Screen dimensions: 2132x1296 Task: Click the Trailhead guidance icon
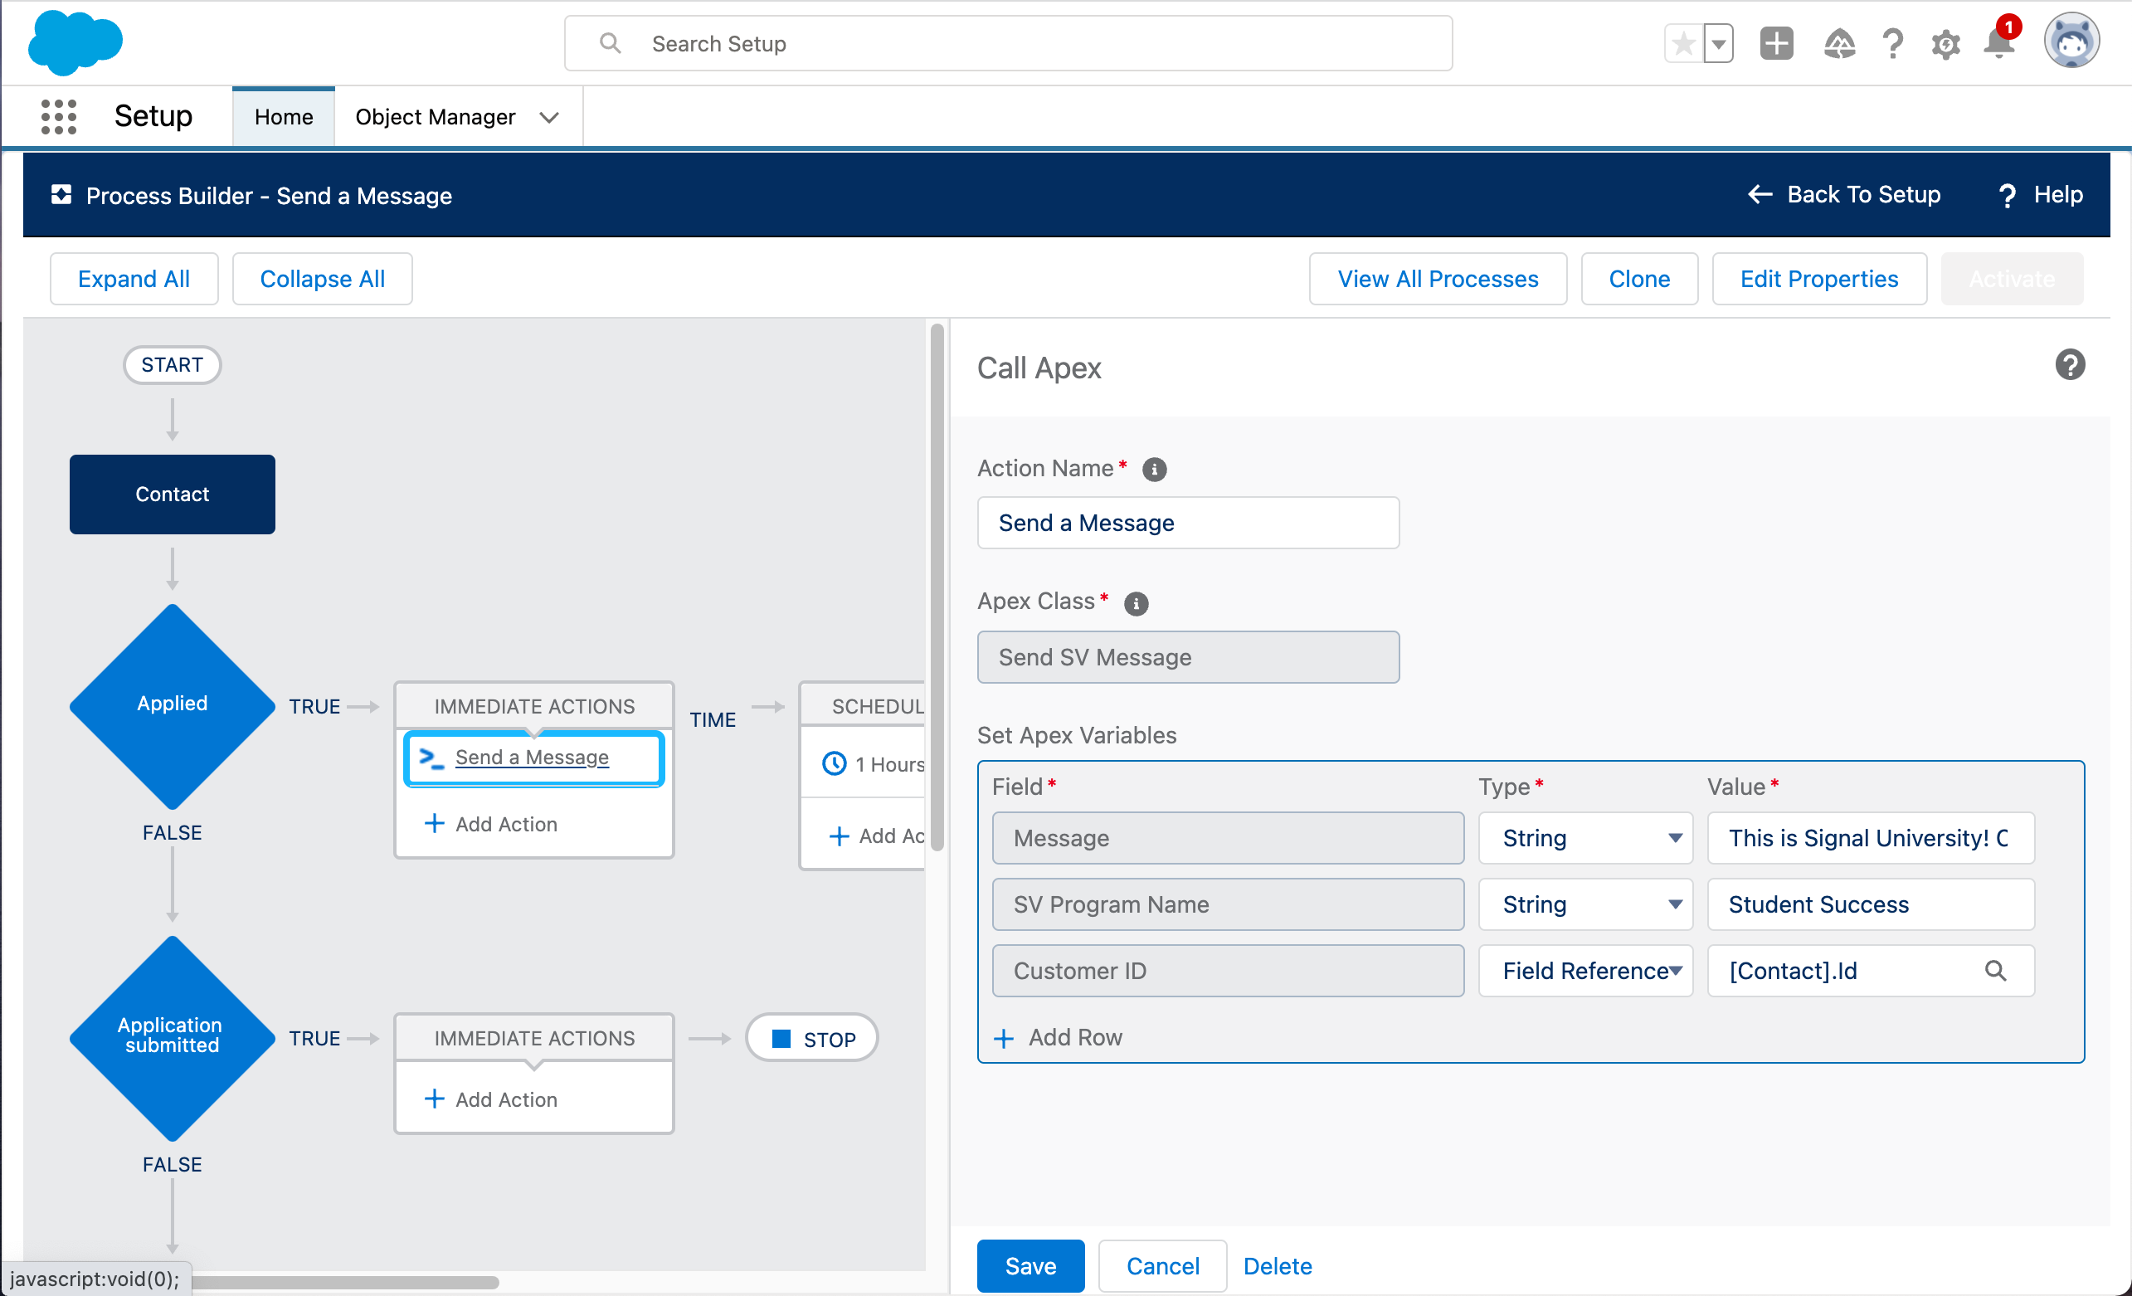[x=1839, y=43]
